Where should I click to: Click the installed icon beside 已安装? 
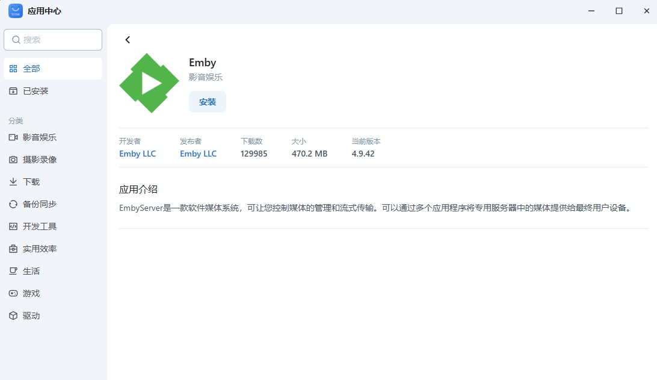coord(13,91)
